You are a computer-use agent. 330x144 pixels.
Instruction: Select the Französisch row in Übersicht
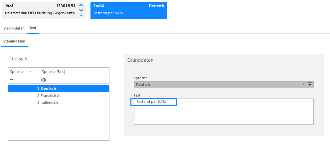59,96
